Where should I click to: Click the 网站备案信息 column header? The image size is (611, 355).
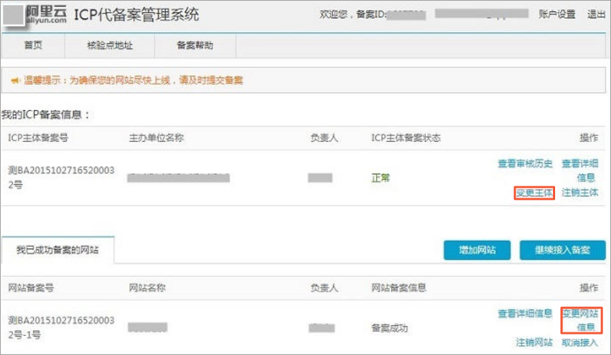point(399,288)
